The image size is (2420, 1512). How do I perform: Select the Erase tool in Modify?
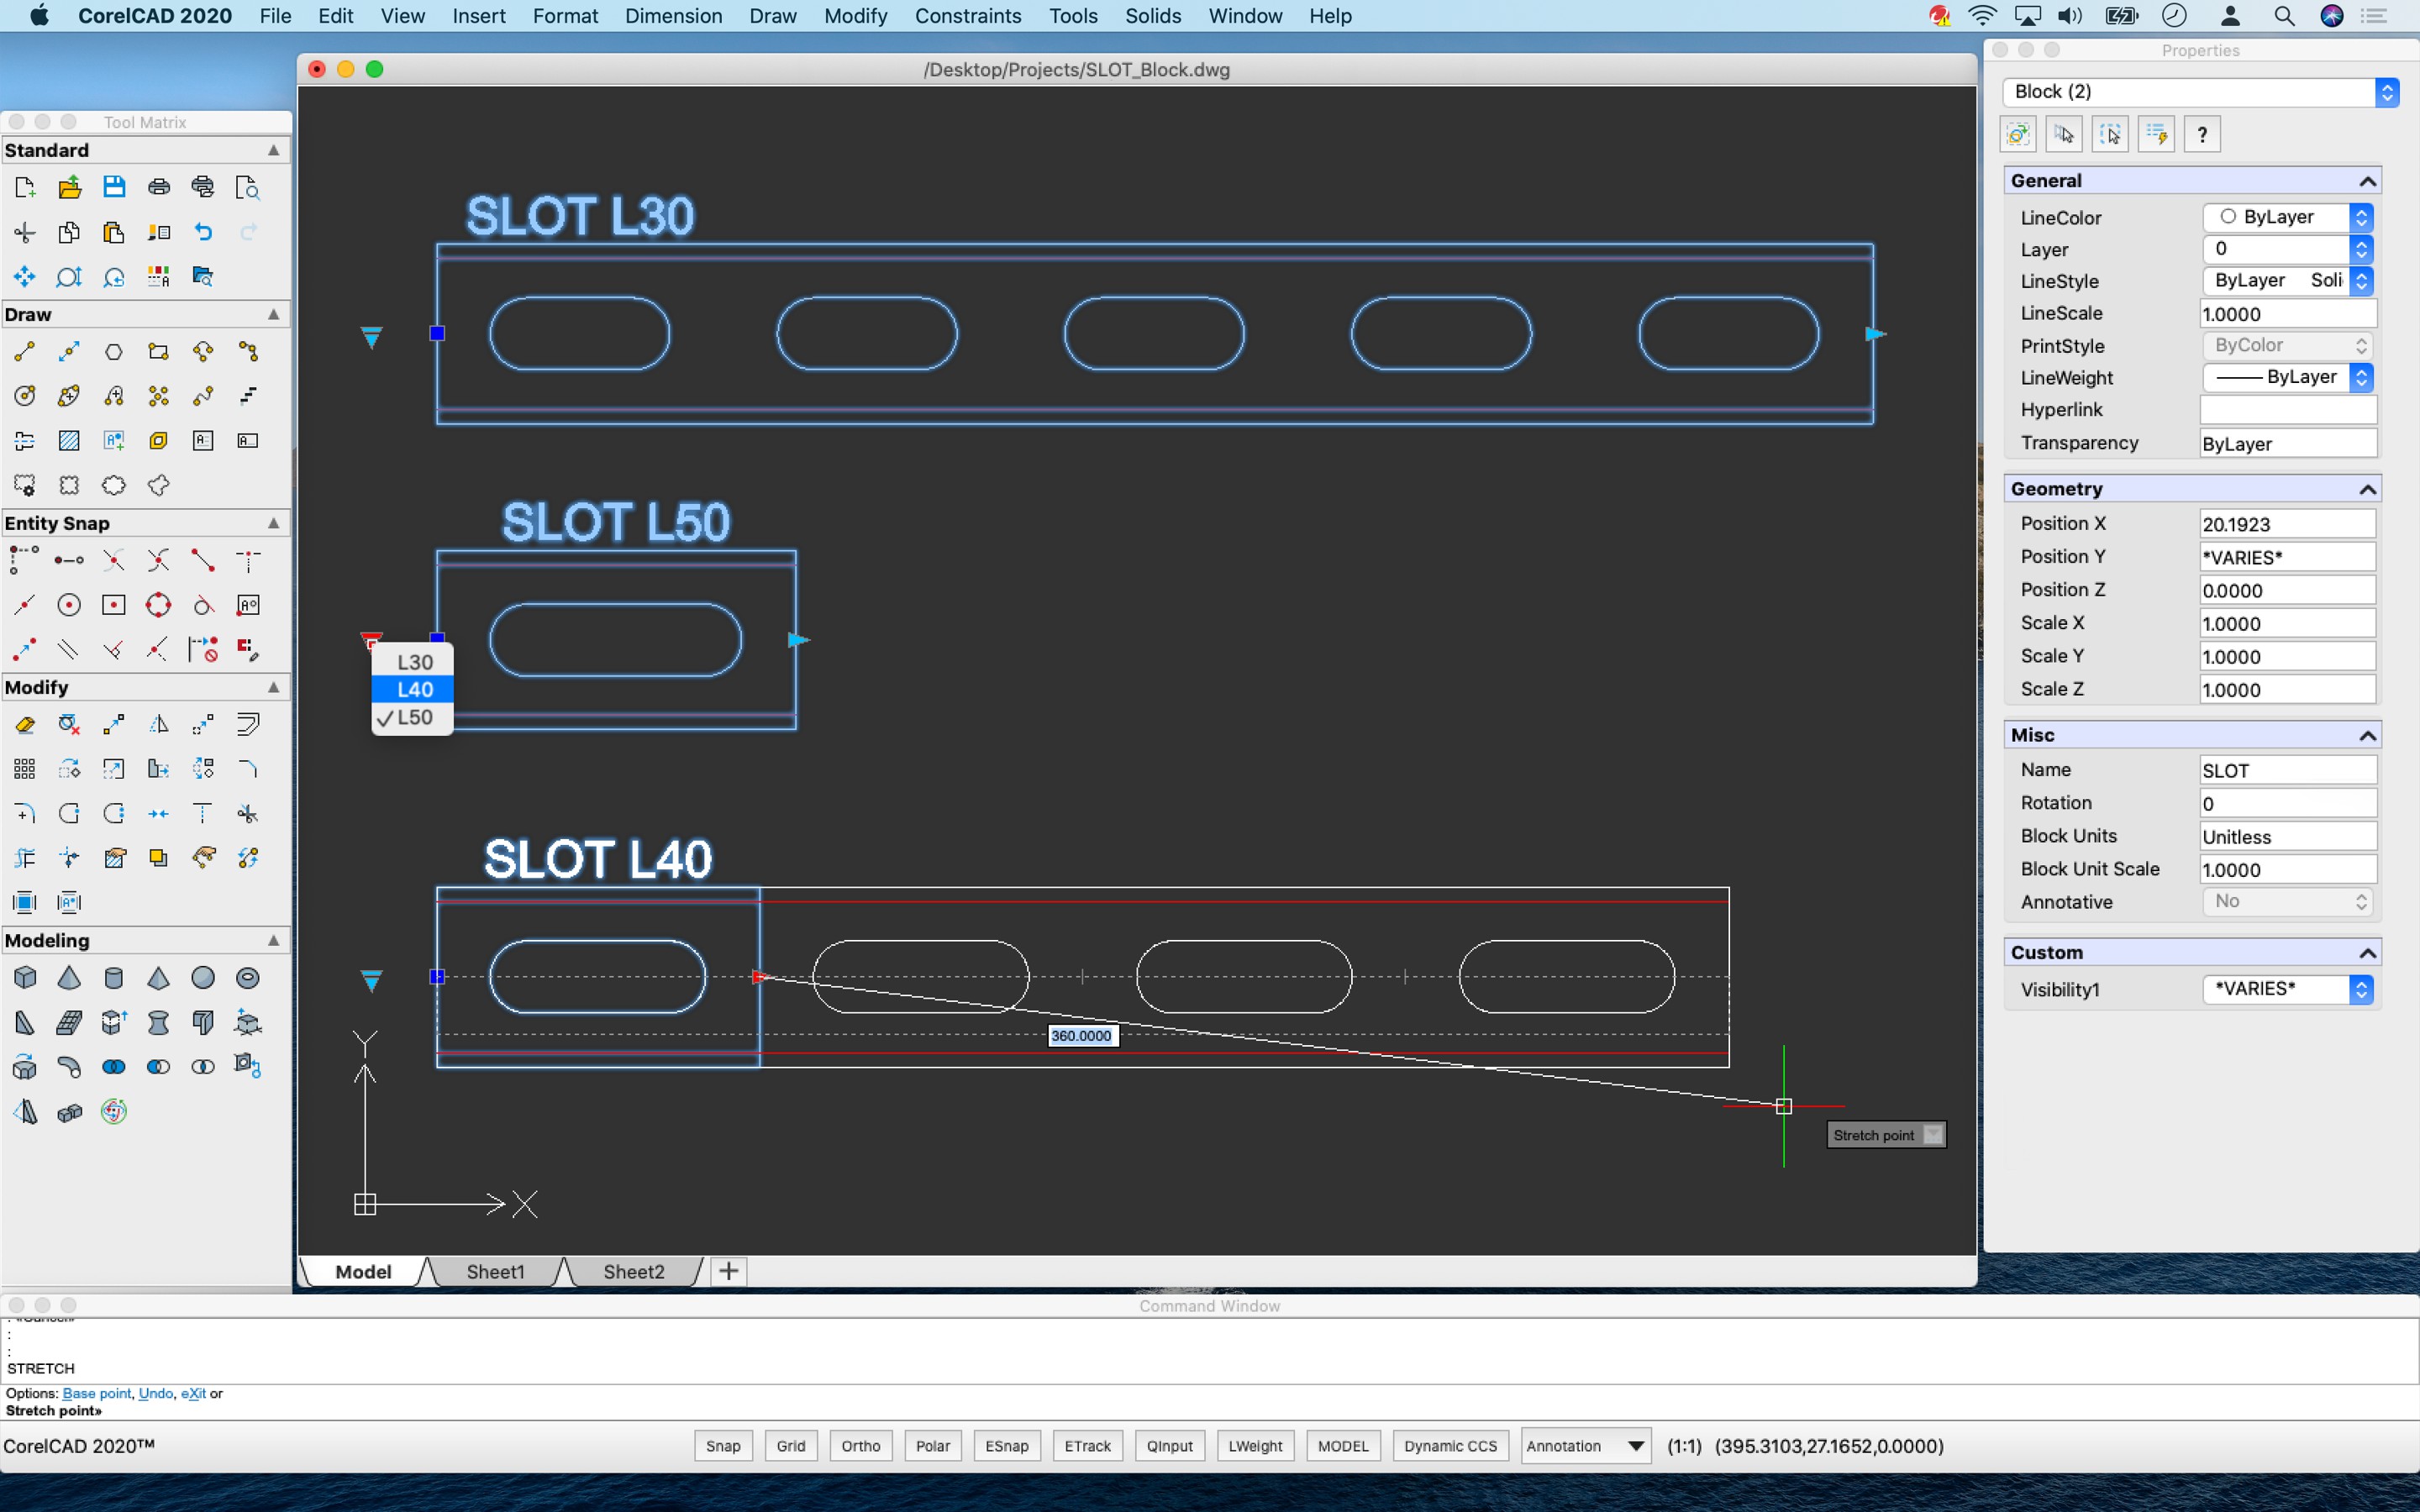click(25, 724)
